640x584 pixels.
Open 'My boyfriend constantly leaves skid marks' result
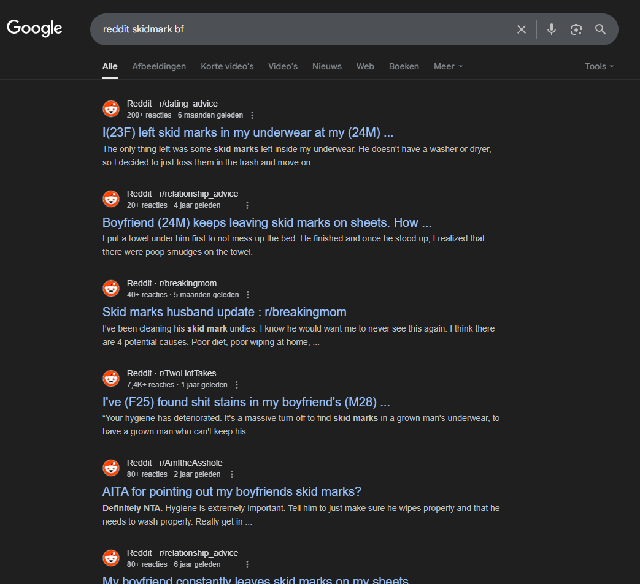pyautogui.click(x=255, y=580)
